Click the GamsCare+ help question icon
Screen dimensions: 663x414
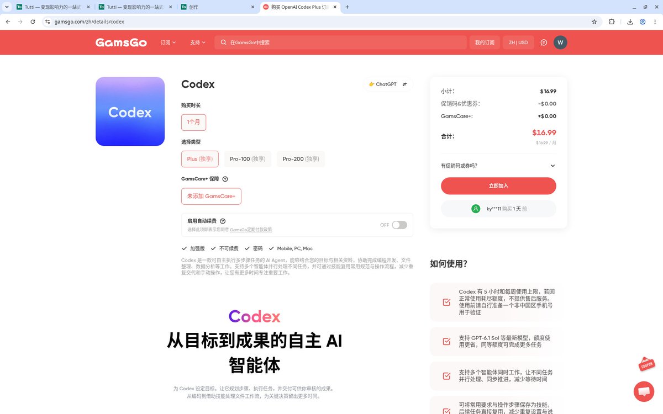pos(225,179)
